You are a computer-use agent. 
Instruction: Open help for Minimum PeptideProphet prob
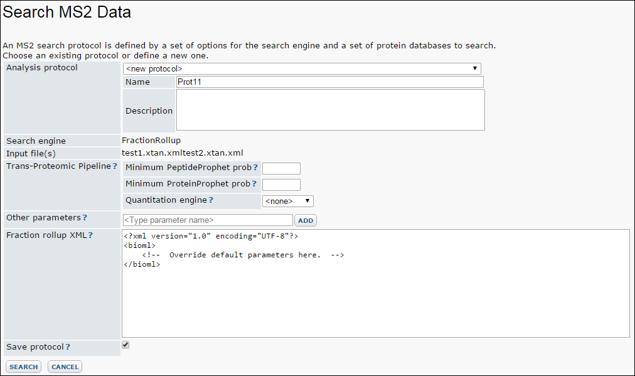click(x=255, y=168)
